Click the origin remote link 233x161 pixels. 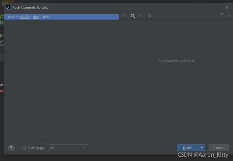click(x=25, y=17)
